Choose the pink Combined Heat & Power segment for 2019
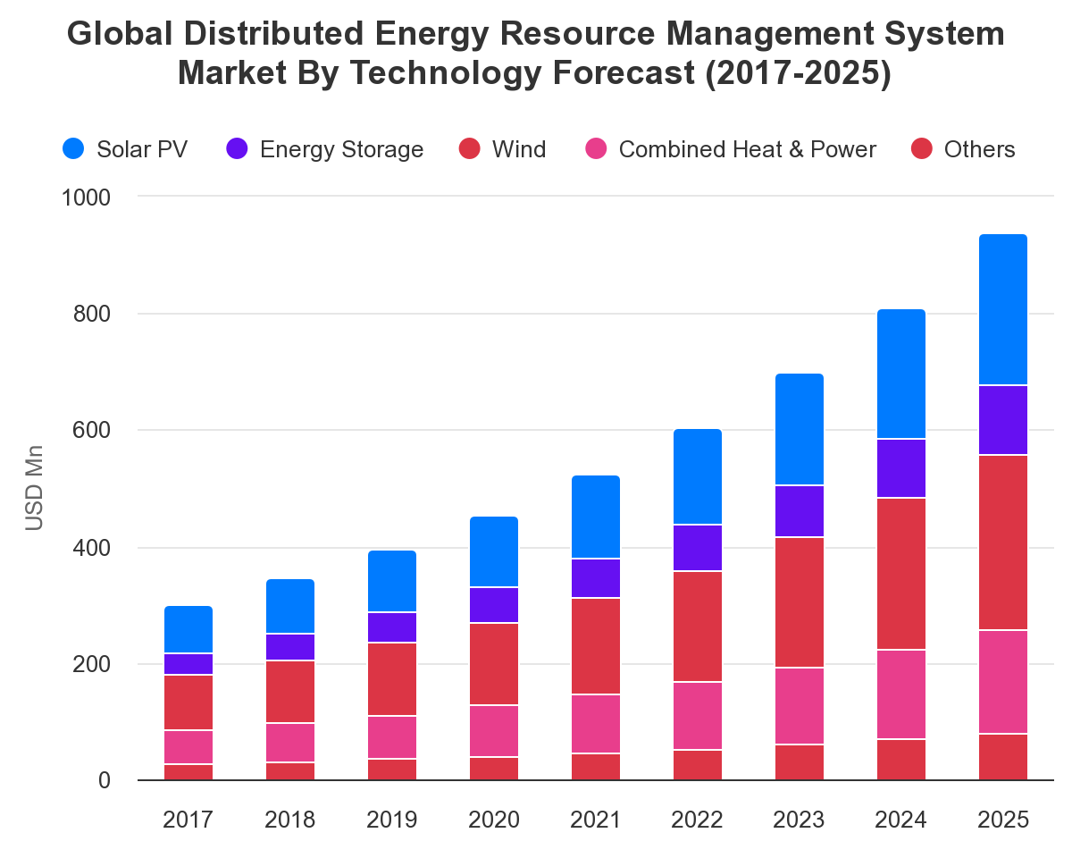Viewport: 1072px width, 858px height. pos(392,737)
